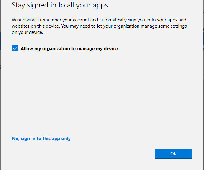Viewport: 204px width, 170px height.
Task: Uncheck Allow my organization to manage my device
Action: pyautogui.click(x=15, y=48)
